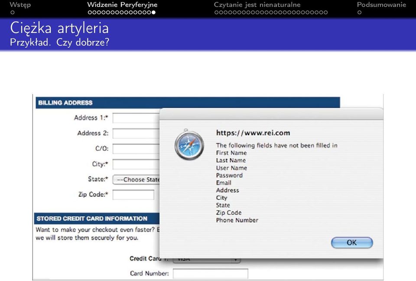The height and width of the screenshot is (281, 416).
Task: Click 'Password' in the alert list
Action: [x=229, y=176]
